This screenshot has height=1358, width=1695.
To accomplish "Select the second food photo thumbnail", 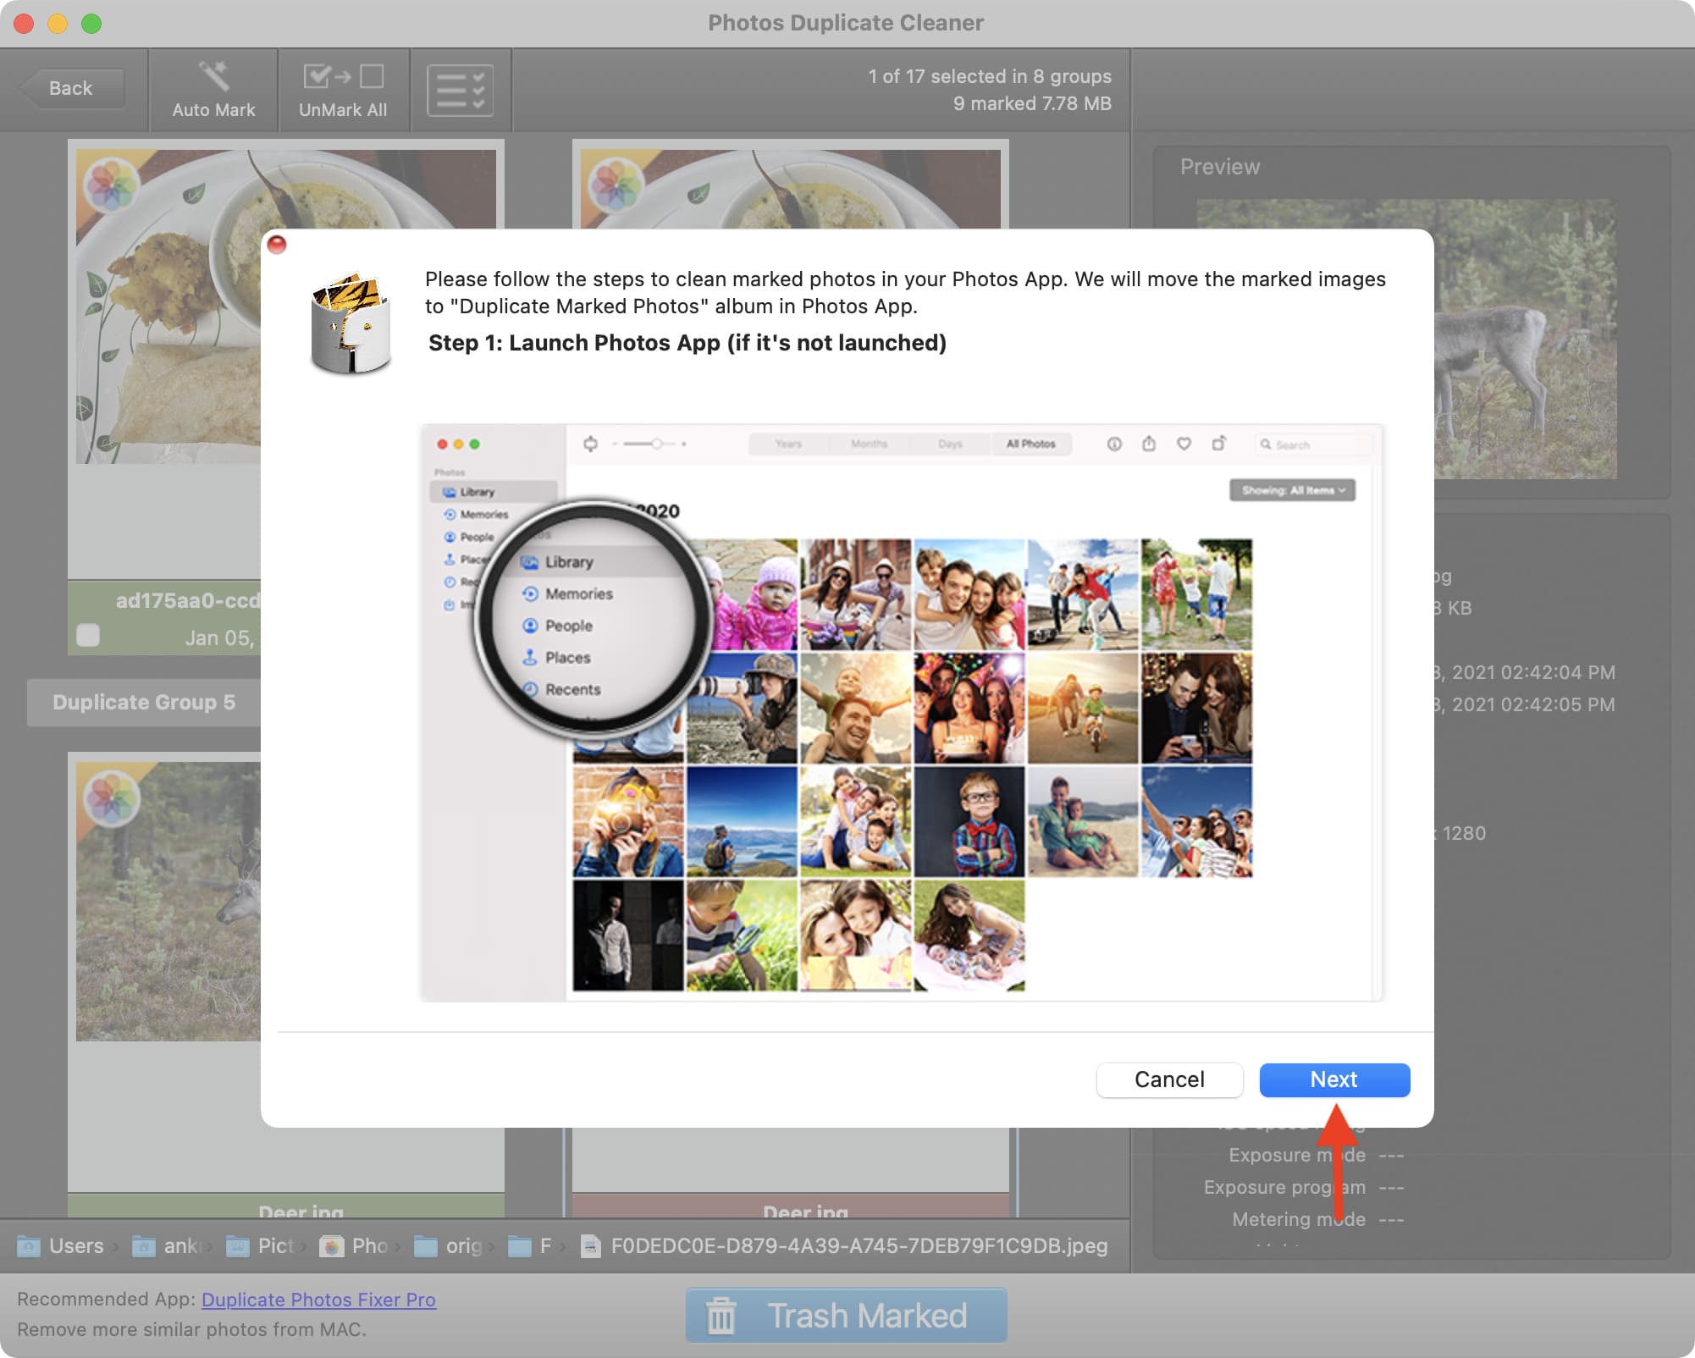I will (x=790, y=189).
